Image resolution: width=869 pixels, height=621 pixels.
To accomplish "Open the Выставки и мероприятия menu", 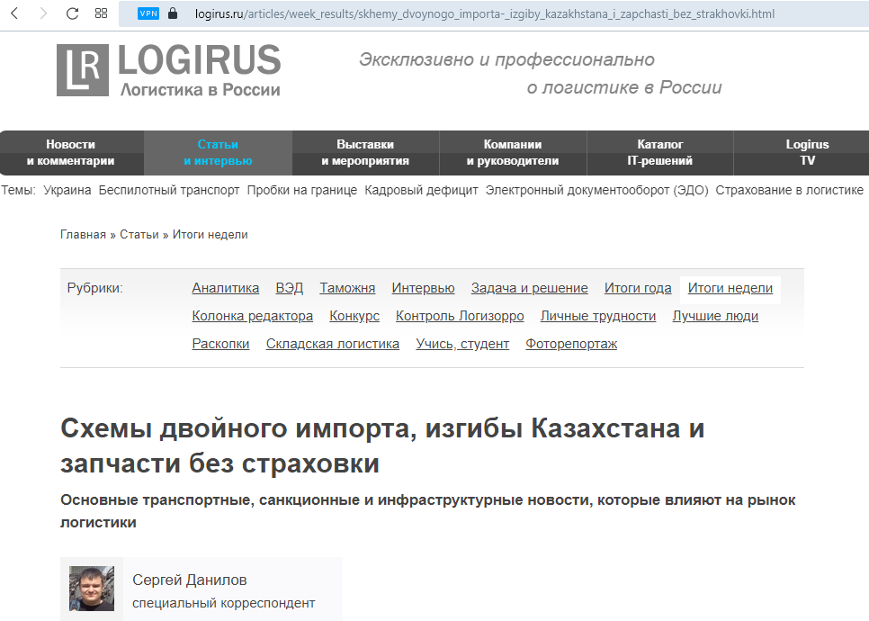I will [x=365, y=153].
